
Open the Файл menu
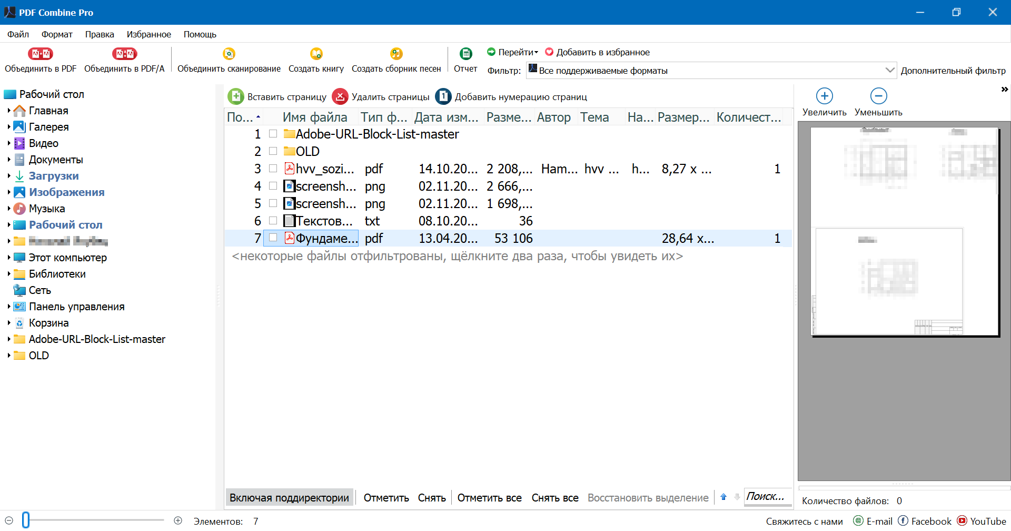[x=18, y=34]
